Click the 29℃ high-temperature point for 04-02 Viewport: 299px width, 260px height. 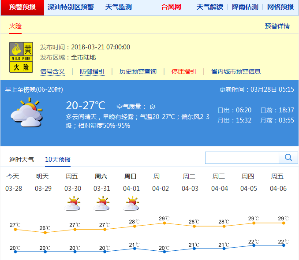click(164, 223)
